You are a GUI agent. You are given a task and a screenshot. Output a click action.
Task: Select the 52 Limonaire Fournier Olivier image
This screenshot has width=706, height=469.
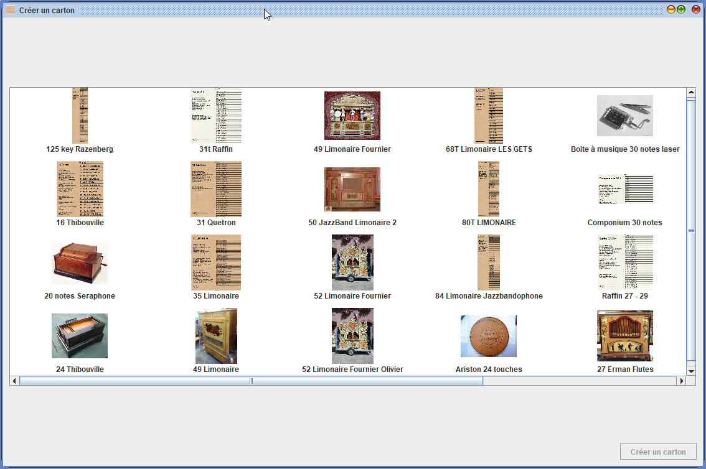click(352, 336)
